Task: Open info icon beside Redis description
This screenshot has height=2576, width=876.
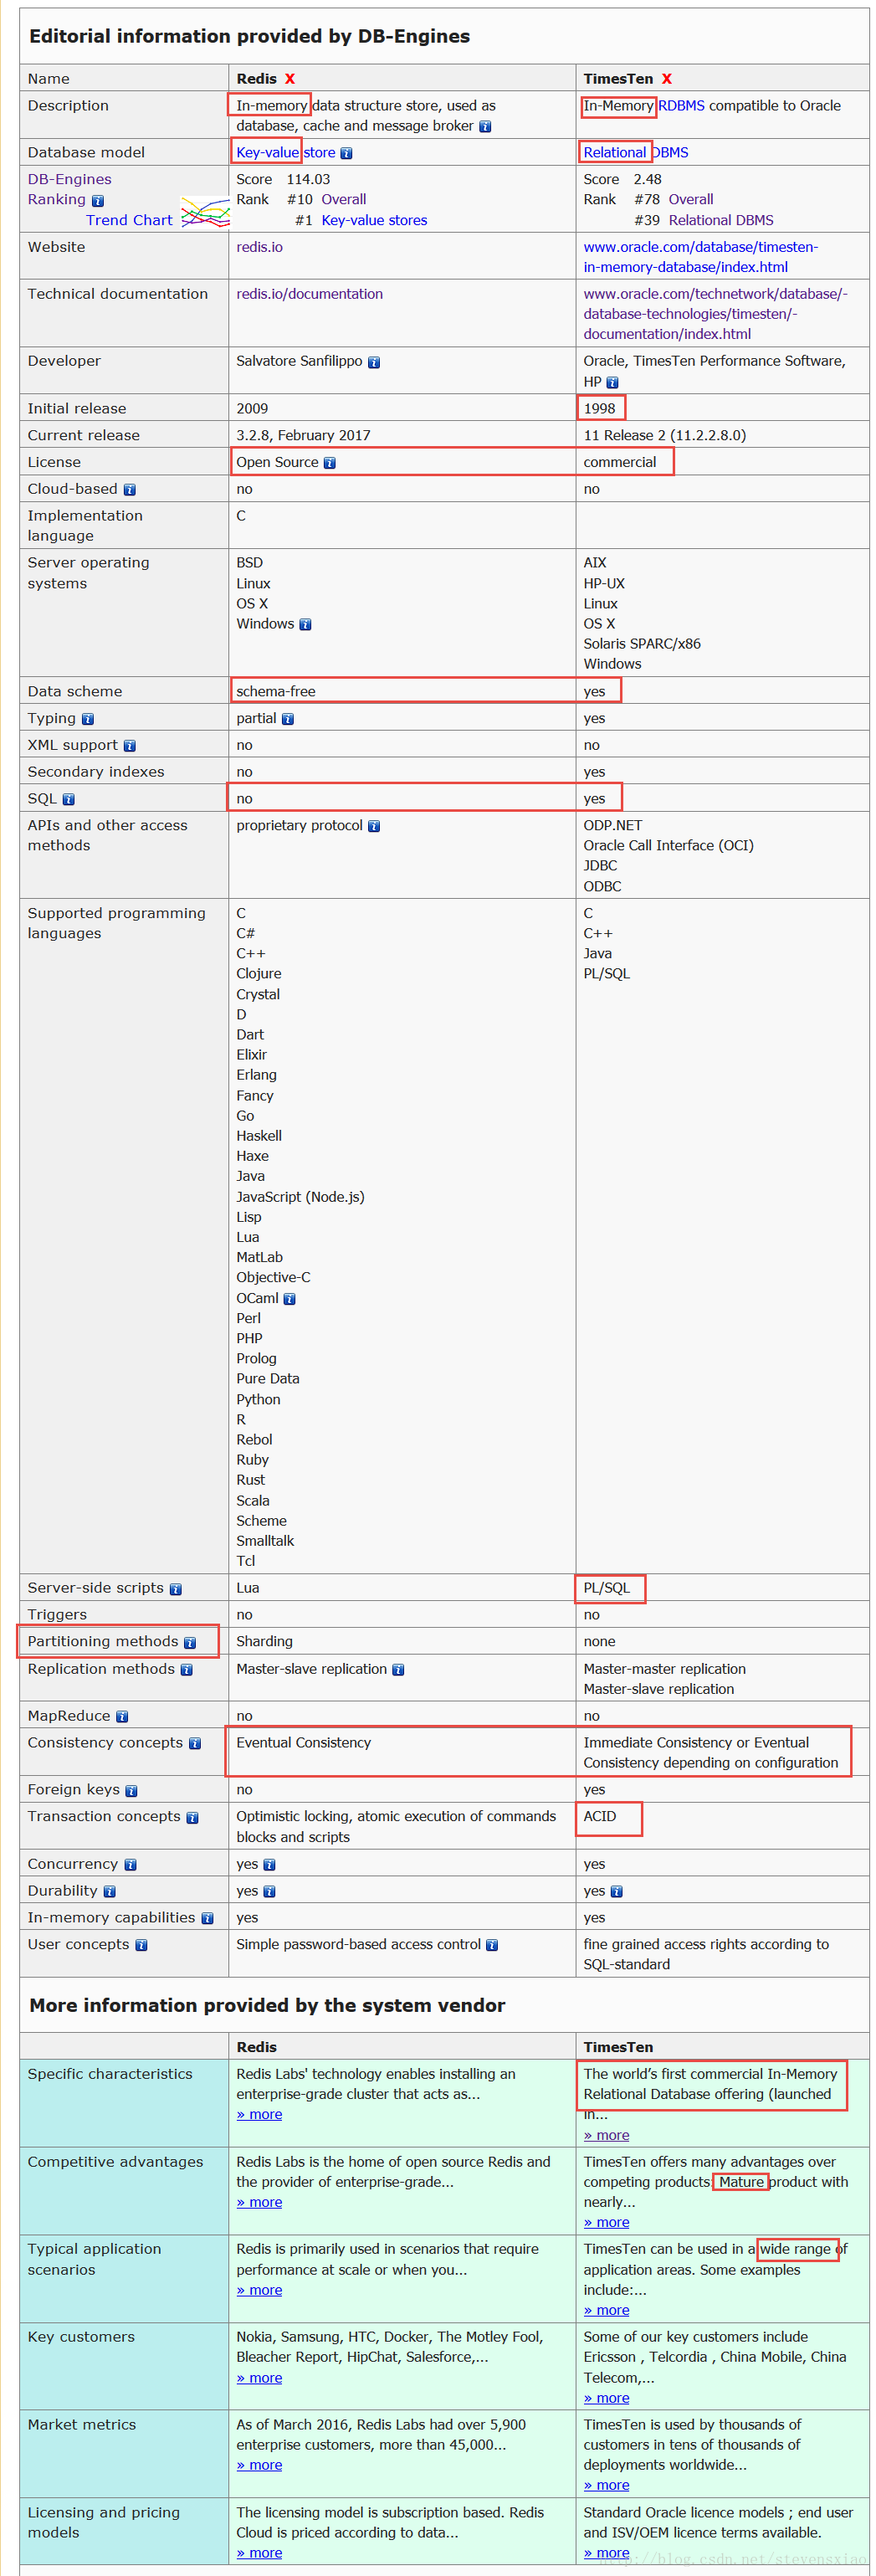Action: (485, 127)
